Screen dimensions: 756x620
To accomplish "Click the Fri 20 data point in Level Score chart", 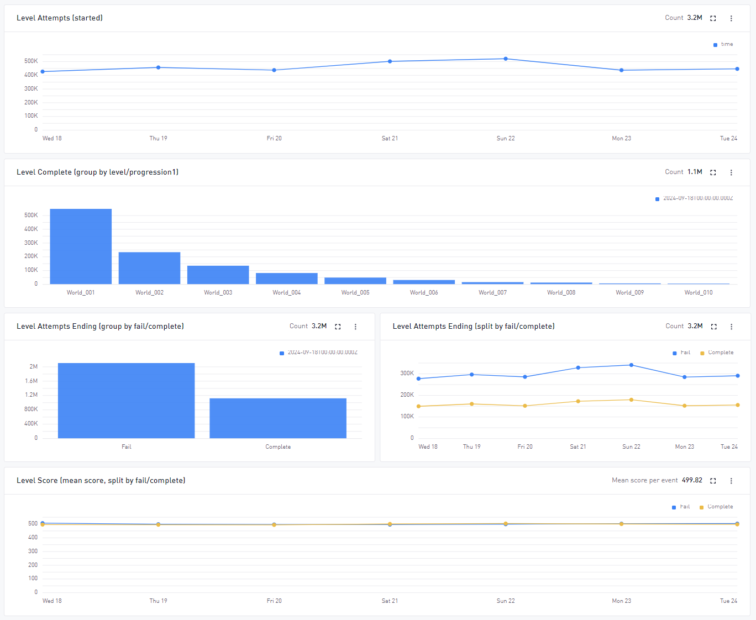I will [274, 524].
